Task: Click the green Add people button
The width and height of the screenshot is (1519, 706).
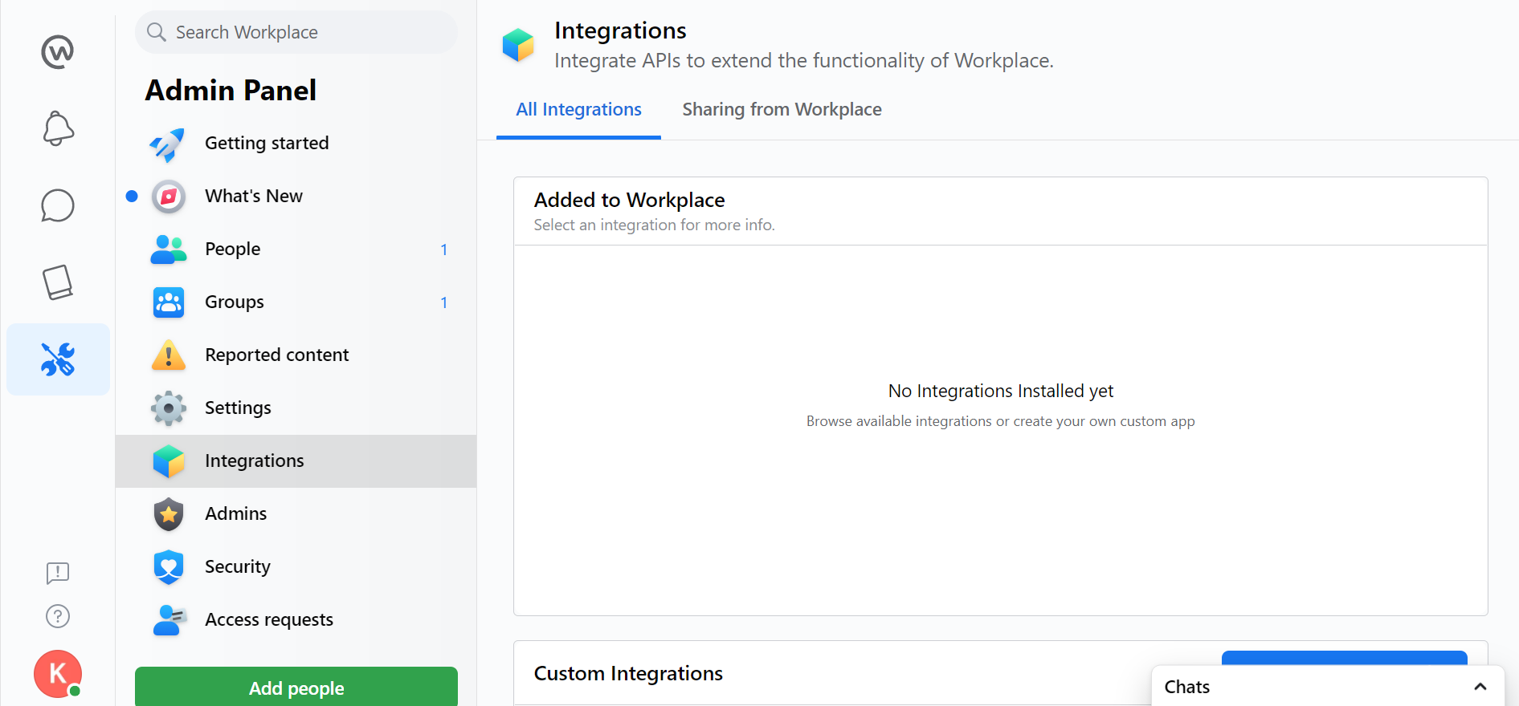Action: [296, 687]
